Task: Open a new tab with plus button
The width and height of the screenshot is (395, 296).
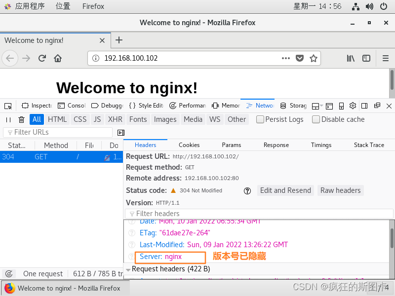Action: click(x=119, y=40)
